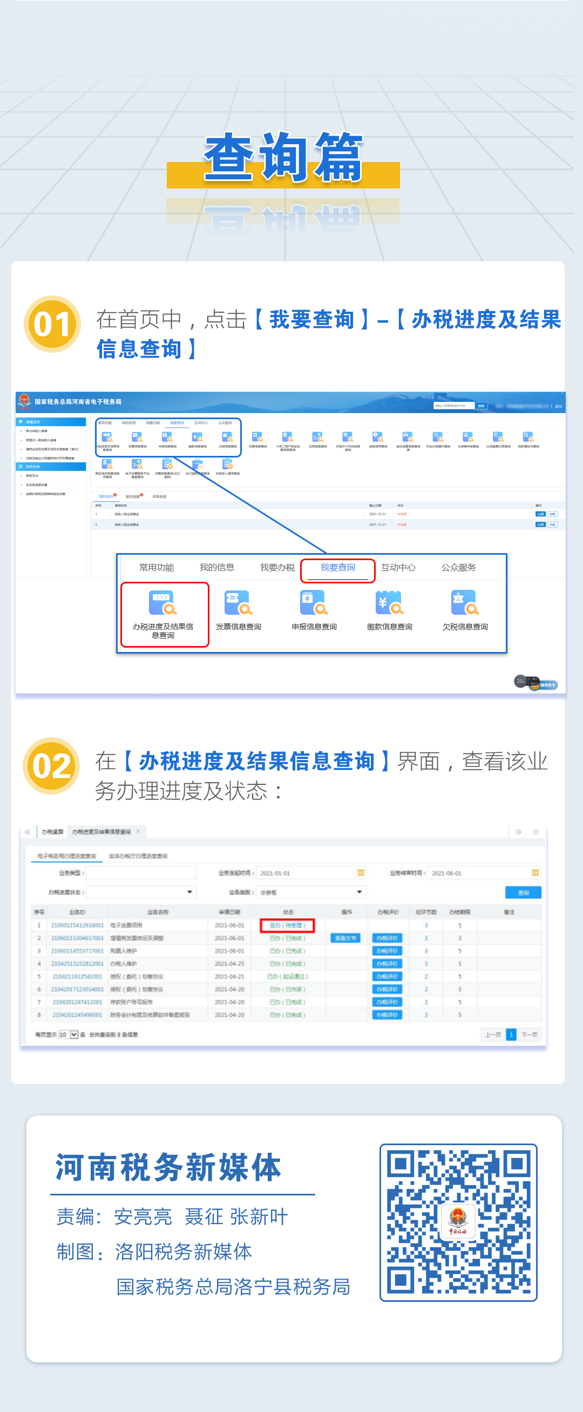Expand the 办税进度状态 dropdown
583x1412 pixels.
coord(189,892)
